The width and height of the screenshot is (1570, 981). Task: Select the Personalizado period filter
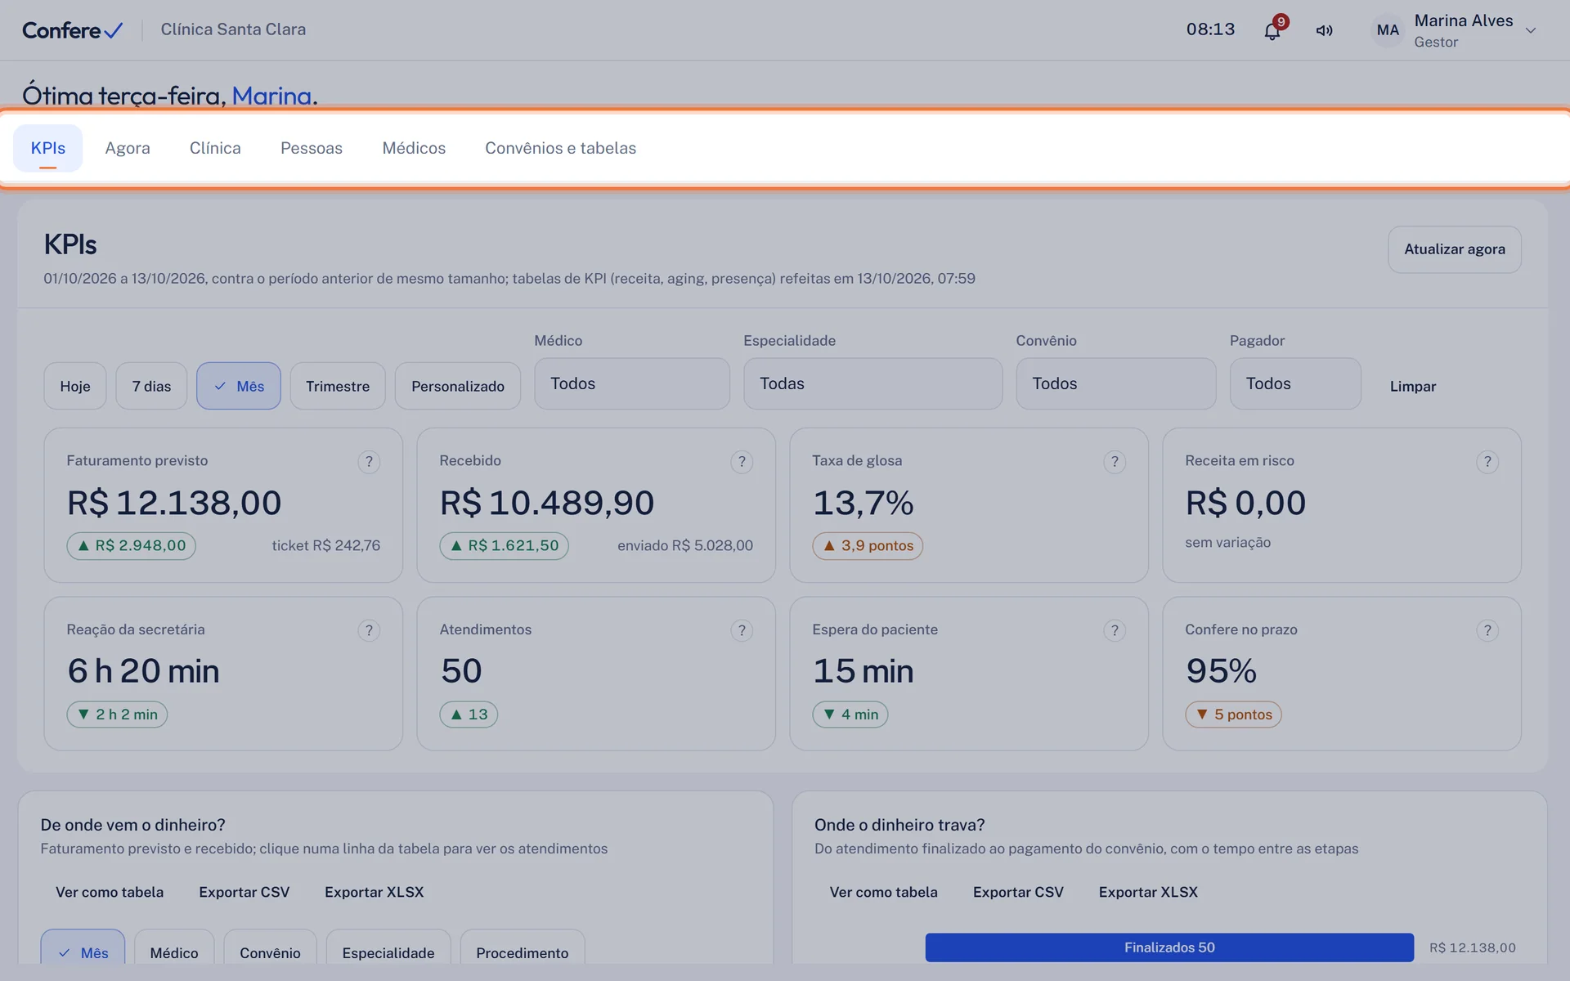coord(458,386)
